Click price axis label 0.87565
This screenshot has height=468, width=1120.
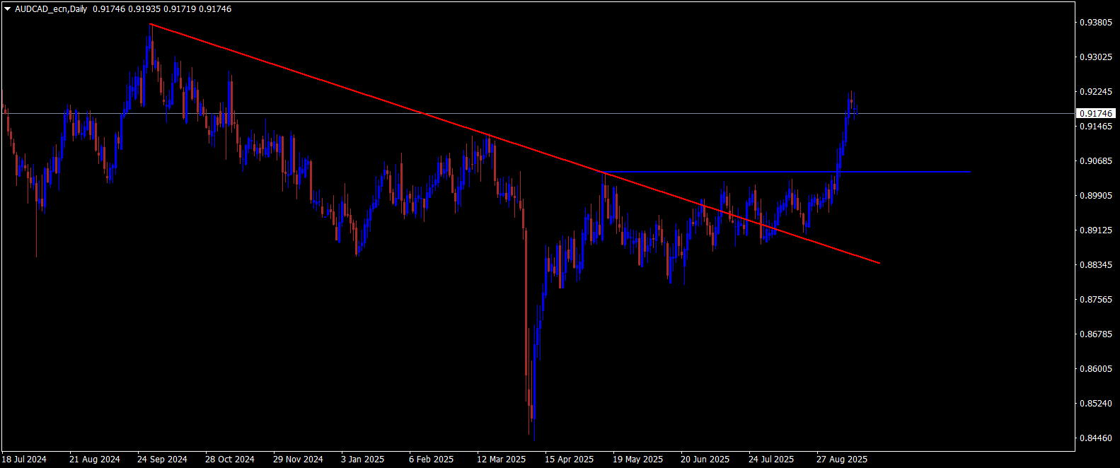[1095, 300]
